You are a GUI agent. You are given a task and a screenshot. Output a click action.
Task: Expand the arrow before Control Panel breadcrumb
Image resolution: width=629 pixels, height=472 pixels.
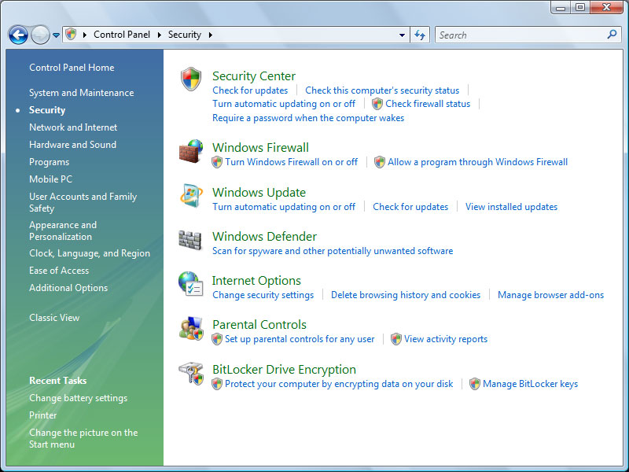coord(85,35)
